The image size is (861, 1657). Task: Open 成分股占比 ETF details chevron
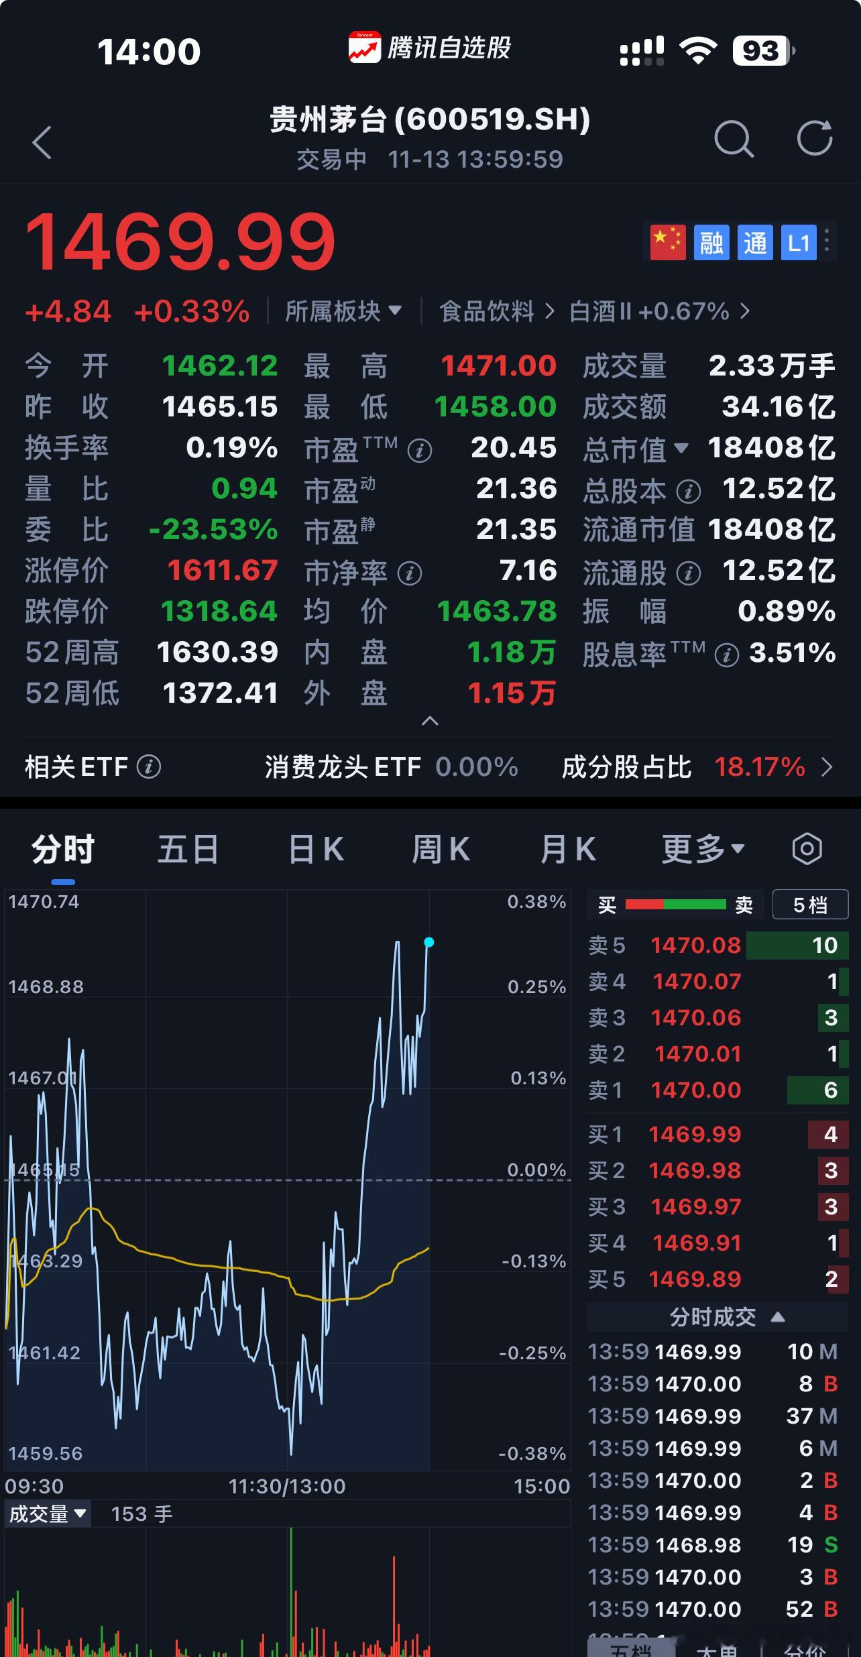click(827, 767)
